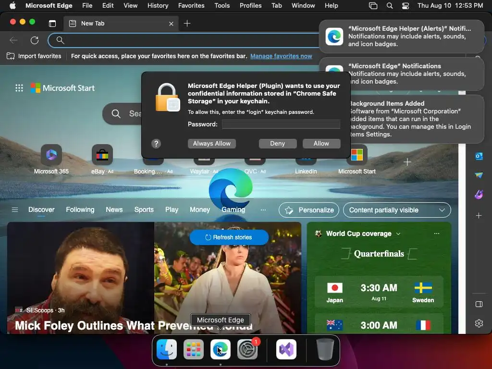Add a sidebar app with plus

pyautogui.click(x=479, y=216)
